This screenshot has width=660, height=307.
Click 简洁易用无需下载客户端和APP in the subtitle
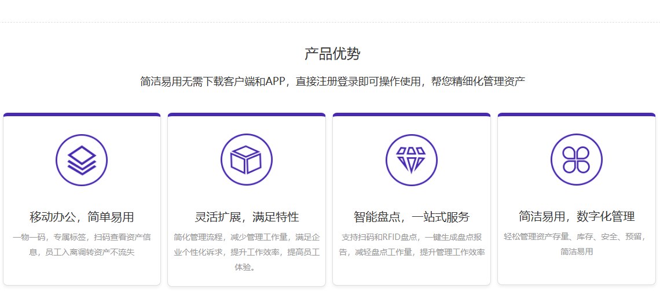tap(213, 82)
